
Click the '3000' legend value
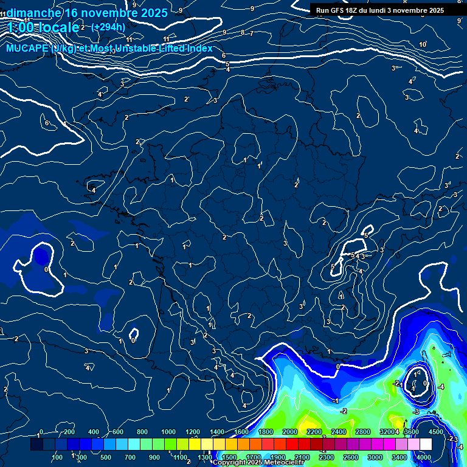click(375, 457)
